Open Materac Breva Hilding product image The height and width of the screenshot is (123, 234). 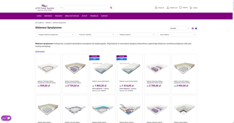click(48, 109)
